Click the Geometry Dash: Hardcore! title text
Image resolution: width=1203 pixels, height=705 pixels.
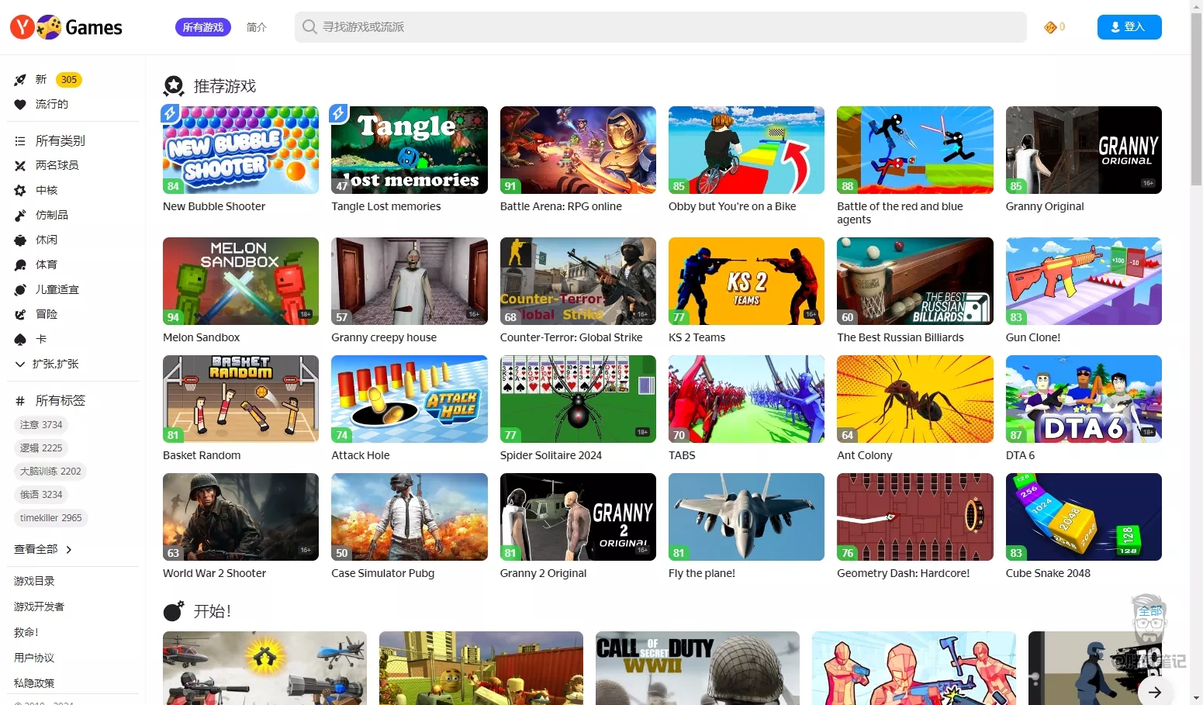(904, 573)
